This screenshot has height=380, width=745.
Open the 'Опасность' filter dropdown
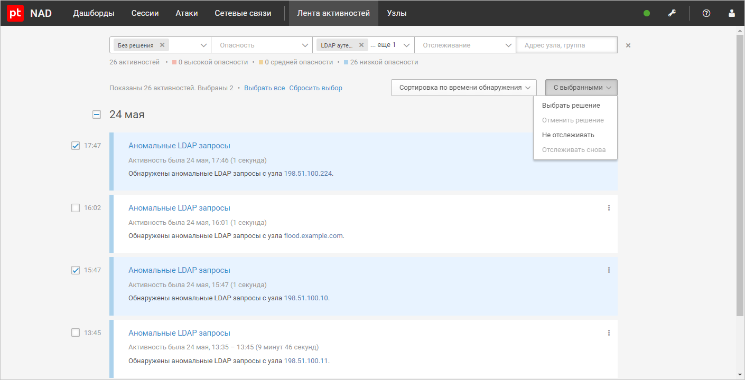pos(262,45)
